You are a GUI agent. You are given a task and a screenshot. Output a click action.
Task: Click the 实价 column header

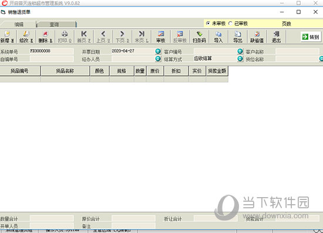click(197, 71)
